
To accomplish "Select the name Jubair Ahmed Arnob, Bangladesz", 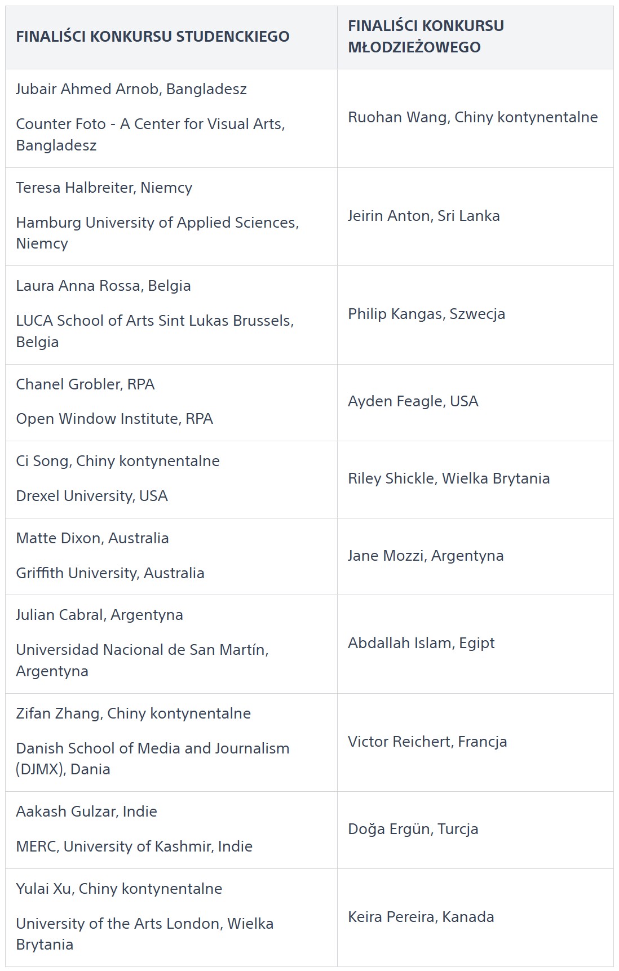I will pos(131,89).
